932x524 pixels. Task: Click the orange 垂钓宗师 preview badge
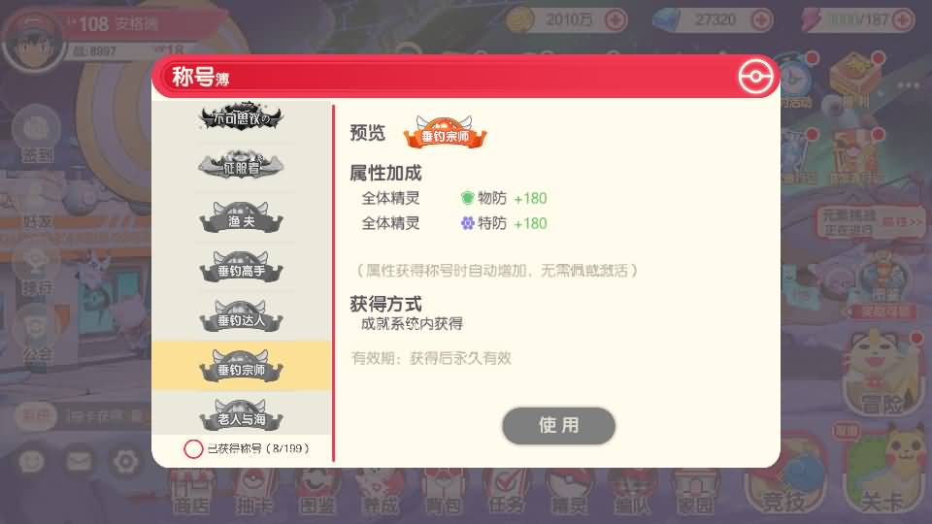[x=445, y=132]
